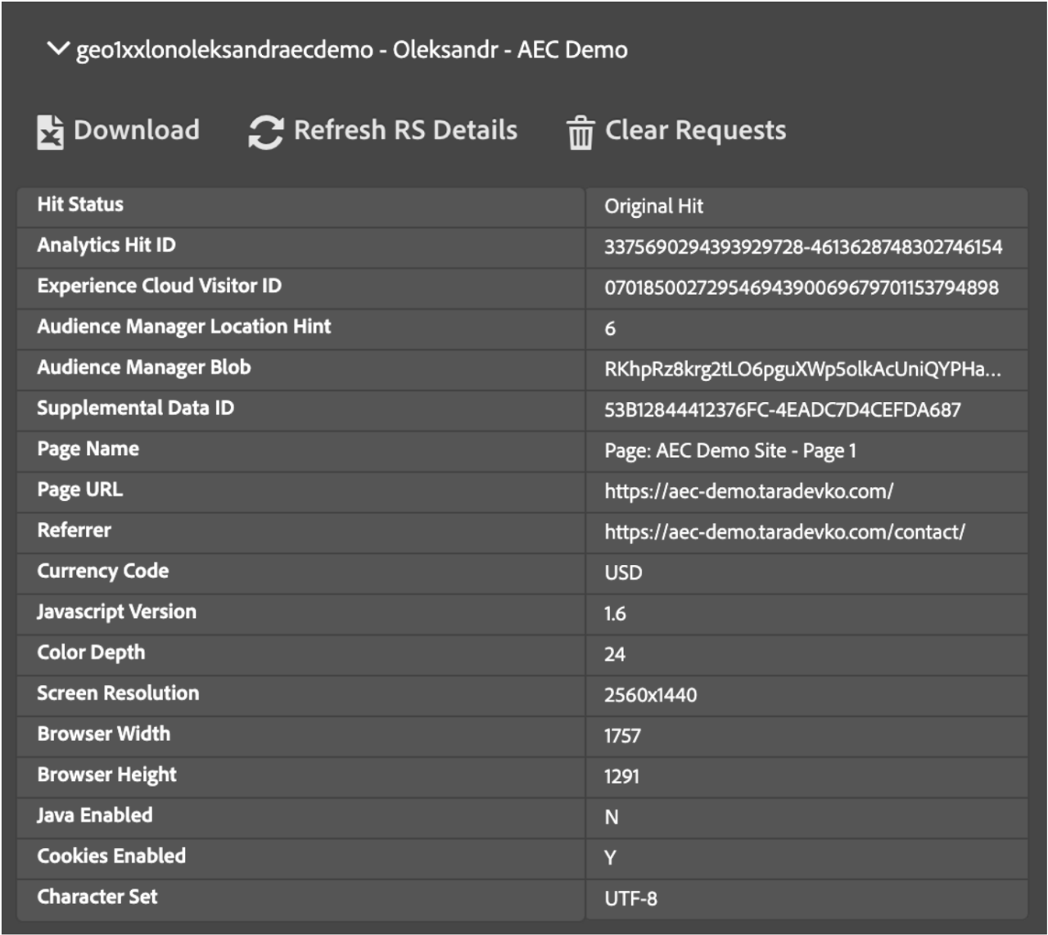Click the Refresh RS Details label

click(x=405, y=129)
